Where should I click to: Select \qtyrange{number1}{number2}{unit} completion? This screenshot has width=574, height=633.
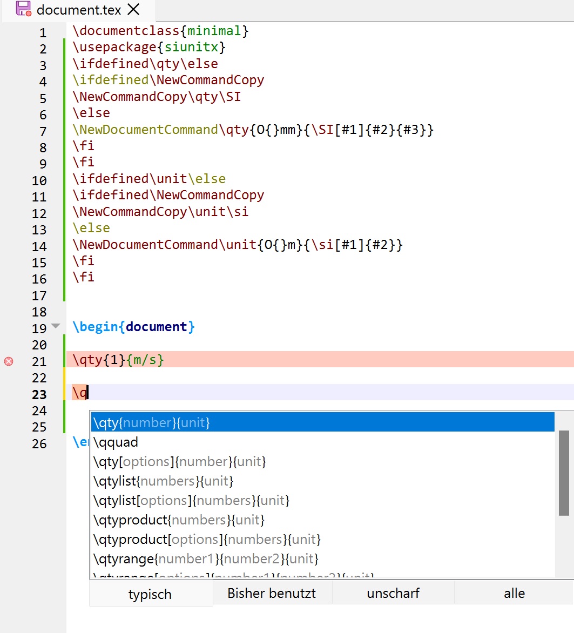[206, 558]
